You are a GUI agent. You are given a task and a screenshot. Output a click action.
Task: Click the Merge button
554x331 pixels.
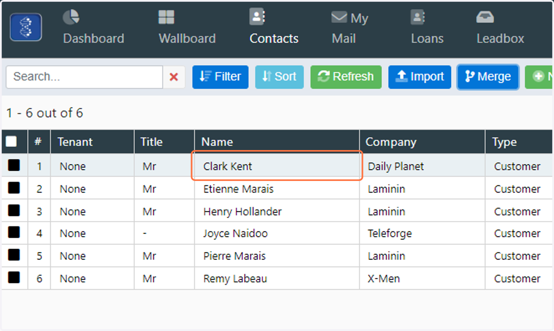pyautogui.click(x=488, y=77)
